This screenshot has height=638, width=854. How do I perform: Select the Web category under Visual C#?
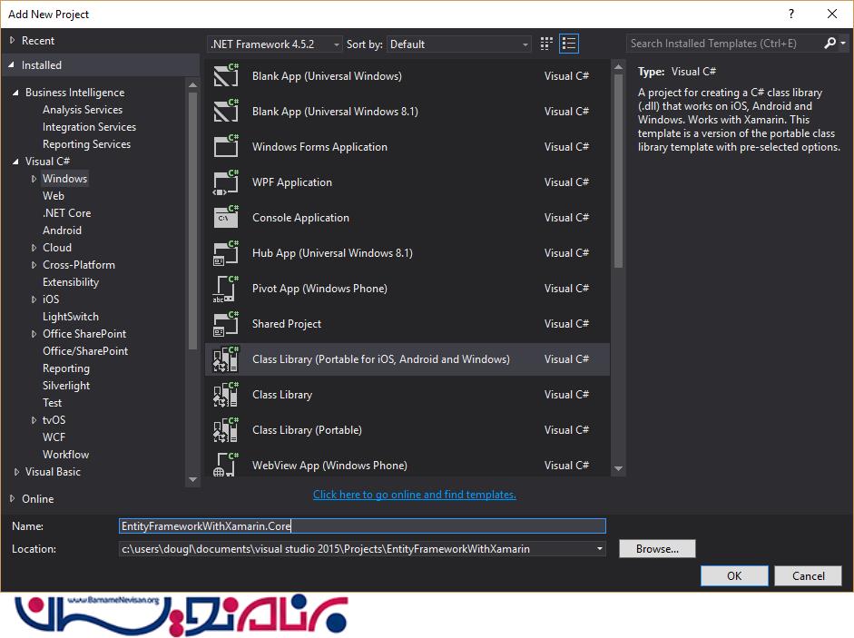[x=54, y=196]
